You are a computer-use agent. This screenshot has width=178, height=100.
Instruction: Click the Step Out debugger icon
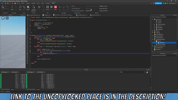coord(68,7)
